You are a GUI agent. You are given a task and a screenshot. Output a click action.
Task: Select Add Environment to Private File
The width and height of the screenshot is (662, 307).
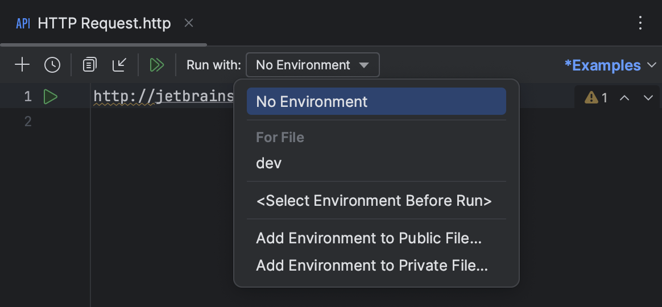pos(372,265)
